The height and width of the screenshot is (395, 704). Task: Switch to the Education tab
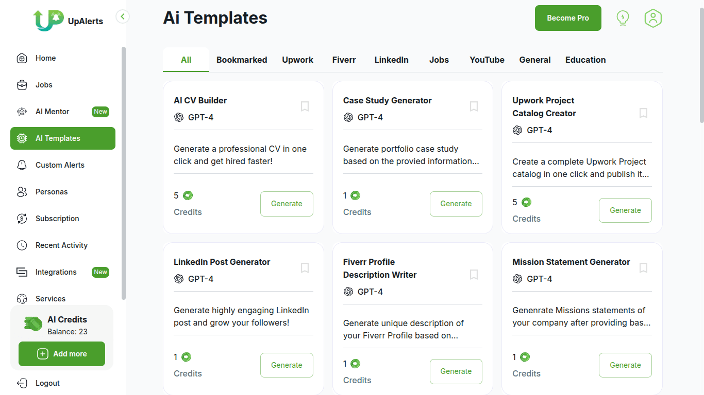(x=585, y=60)
